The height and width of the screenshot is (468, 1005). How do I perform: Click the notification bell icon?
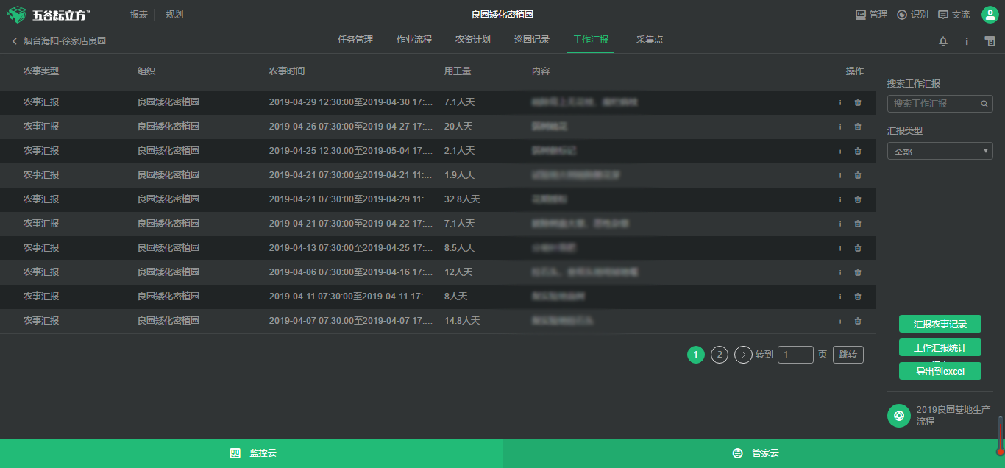pyautogui.click(x=942, y=42)
